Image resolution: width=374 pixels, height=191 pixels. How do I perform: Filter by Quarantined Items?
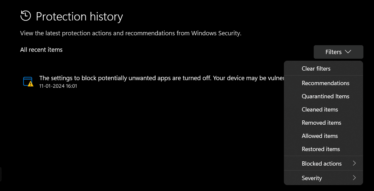point(325,96)
